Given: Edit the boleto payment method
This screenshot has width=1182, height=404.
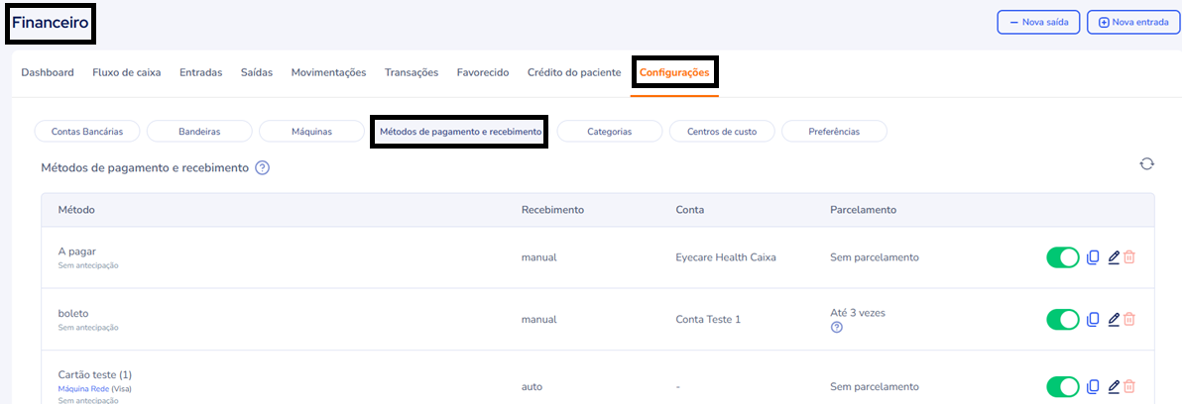Looking at the screenshot, I should click(1113, 319).
